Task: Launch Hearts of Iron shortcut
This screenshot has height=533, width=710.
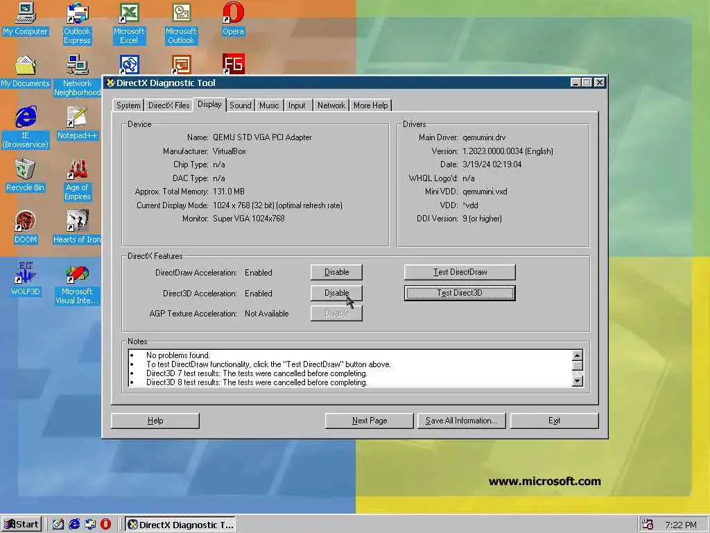Action: 77,227
